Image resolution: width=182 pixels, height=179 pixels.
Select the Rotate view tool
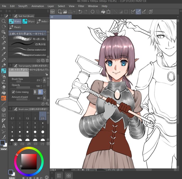(x=3, y=27)
